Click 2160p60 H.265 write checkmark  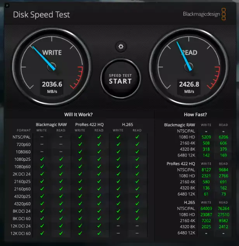[x=118, y=189]
